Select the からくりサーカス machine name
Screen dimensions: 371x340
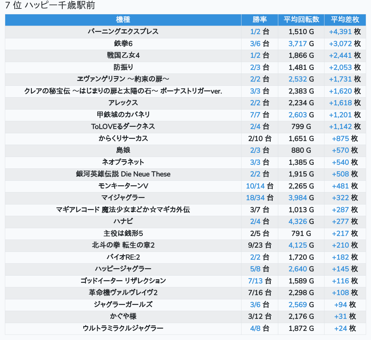123,138
